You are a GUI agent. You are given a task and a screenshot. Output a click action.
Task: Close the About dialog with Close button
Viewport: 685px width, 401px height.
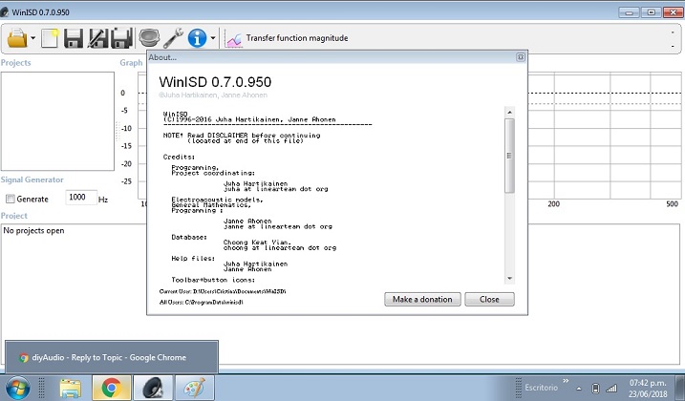[489, 299]
